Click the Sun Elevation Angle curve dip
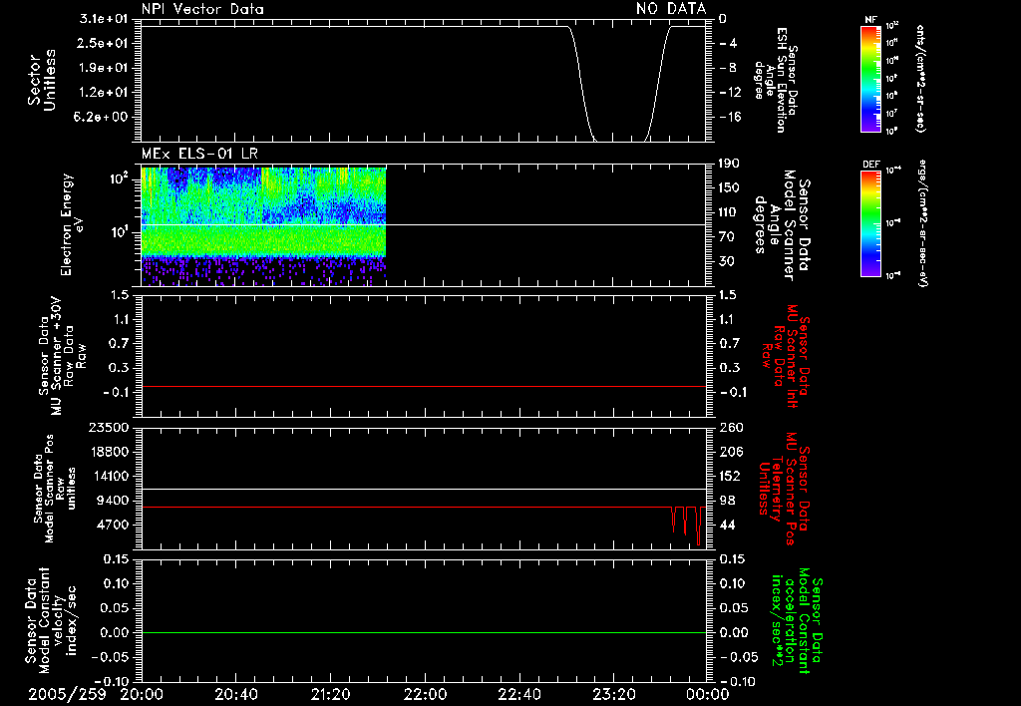1021x706 pixels. (x=618, y=84)
